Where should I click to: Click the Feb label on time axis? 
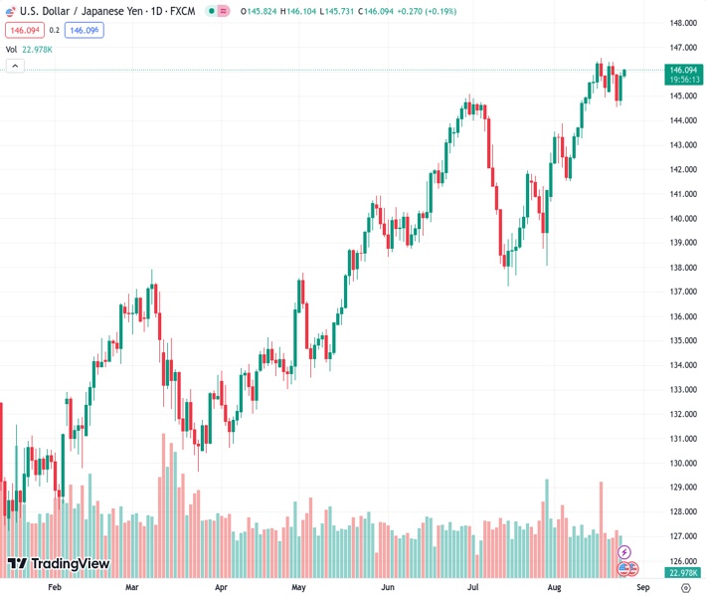55,588
